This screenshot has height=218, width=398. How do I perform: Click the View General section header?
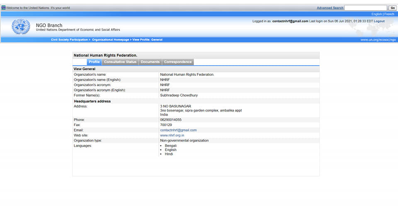coord(84,69)
